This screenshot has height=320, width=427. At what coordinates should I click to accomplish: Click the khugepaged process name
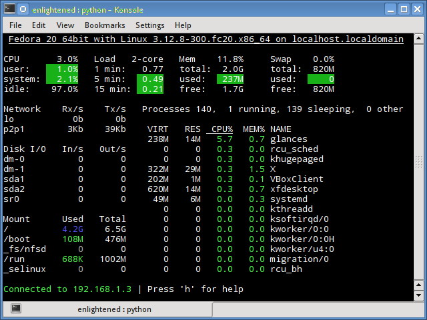297,159
